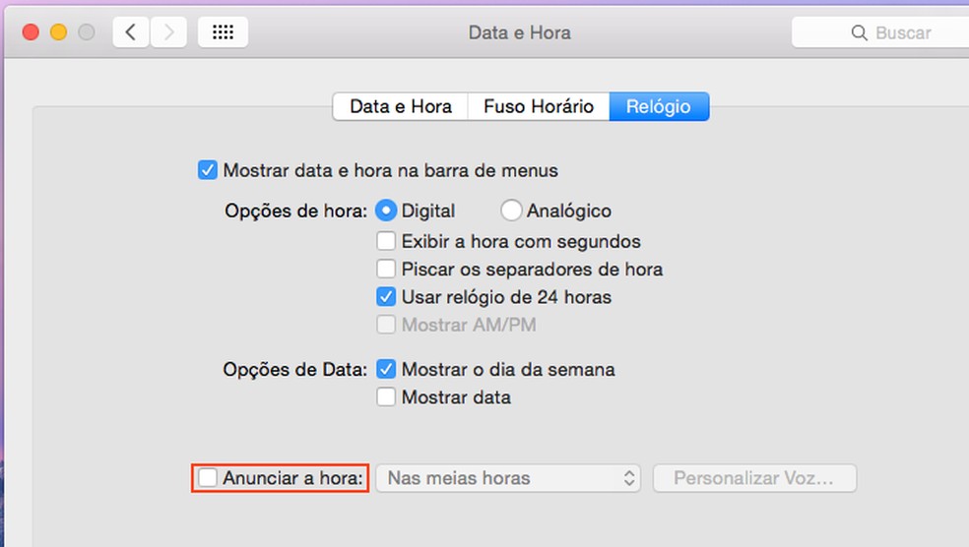969x547 pixels.
Task: Choose the Analógico radio button
Action: point(512,211)
